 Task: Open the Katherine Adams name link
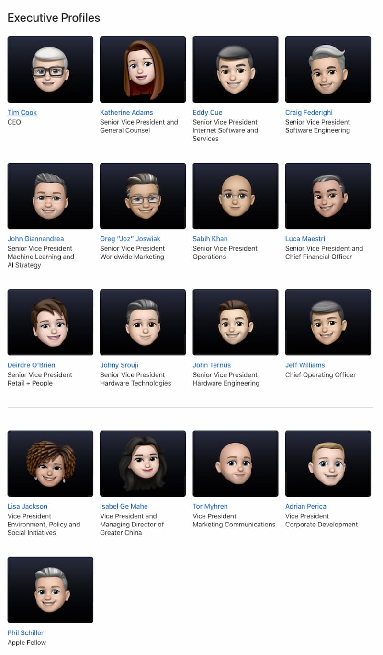click(x=126, y=113)
